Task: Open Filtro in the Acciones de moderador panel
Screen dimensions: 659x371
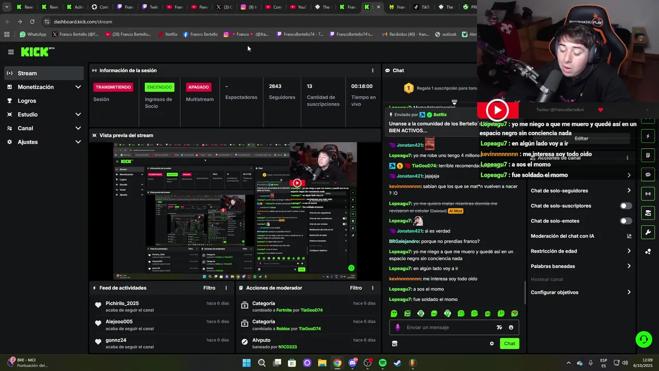Action: tap(356, 288)
